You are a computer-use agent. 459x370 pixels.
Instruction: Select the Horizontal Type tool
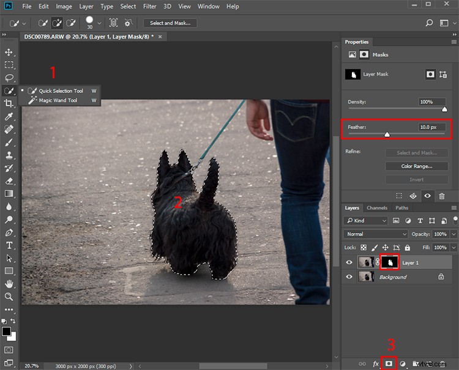[9, 245]
